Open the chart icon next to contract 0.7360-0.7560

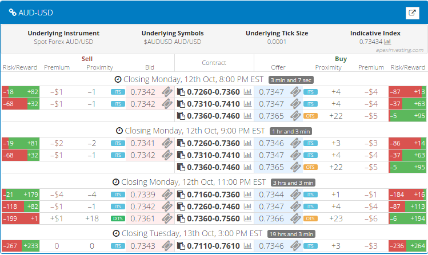point(247,219)
